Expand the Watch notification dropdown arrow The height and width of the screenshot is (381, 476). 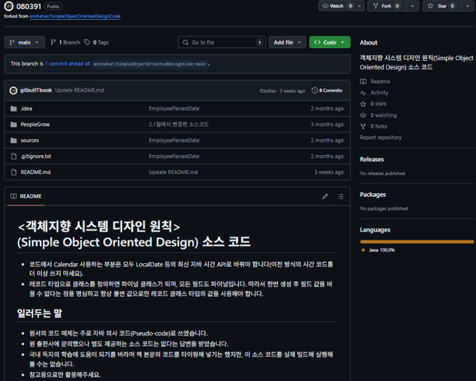pyautogui.click(x=360, y=6)
